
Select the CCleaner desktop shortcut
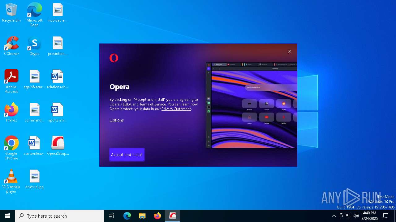(11, 46)
